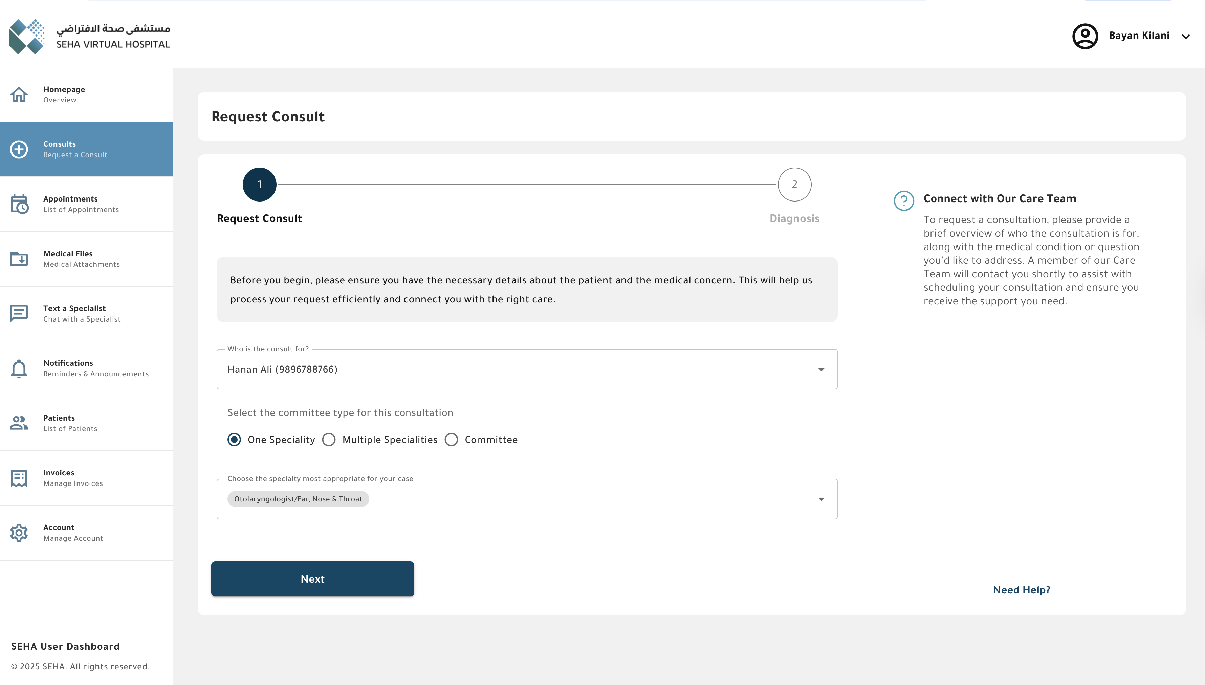Expand the 'Who is the consult for?' dropdown
The height and width of the screenshot is (685, 1205).
[x=821, y=369]
